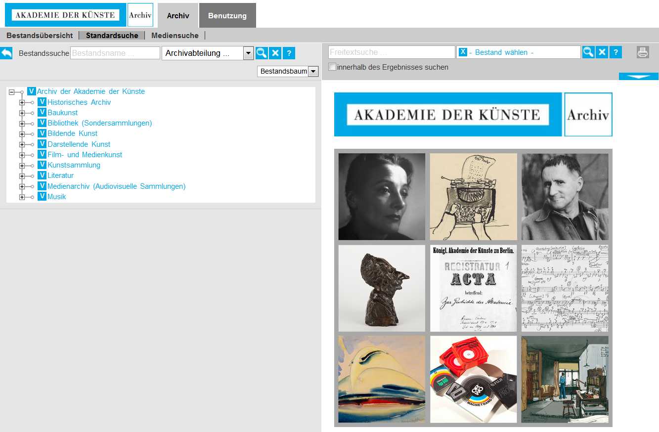Image resolution: width=659 pixels, height=432 pixels.
Task: Click the V icon beside Kunstsammlung
Action: pyautogui.click(x=42, y=165)
